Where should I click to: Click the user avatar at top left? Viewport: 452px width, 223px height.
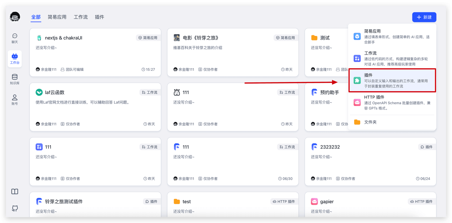15,17
